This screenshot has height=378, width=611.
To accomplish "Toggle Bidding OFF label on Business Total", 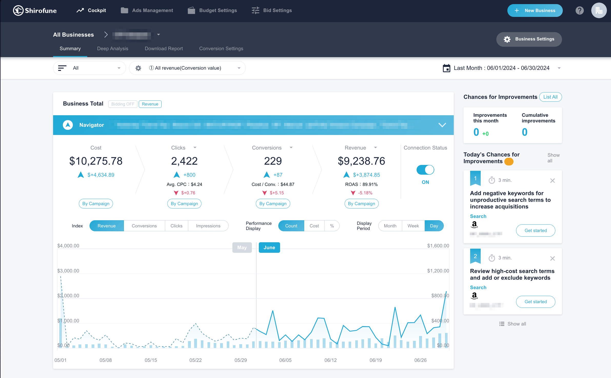I will [122, 104].
